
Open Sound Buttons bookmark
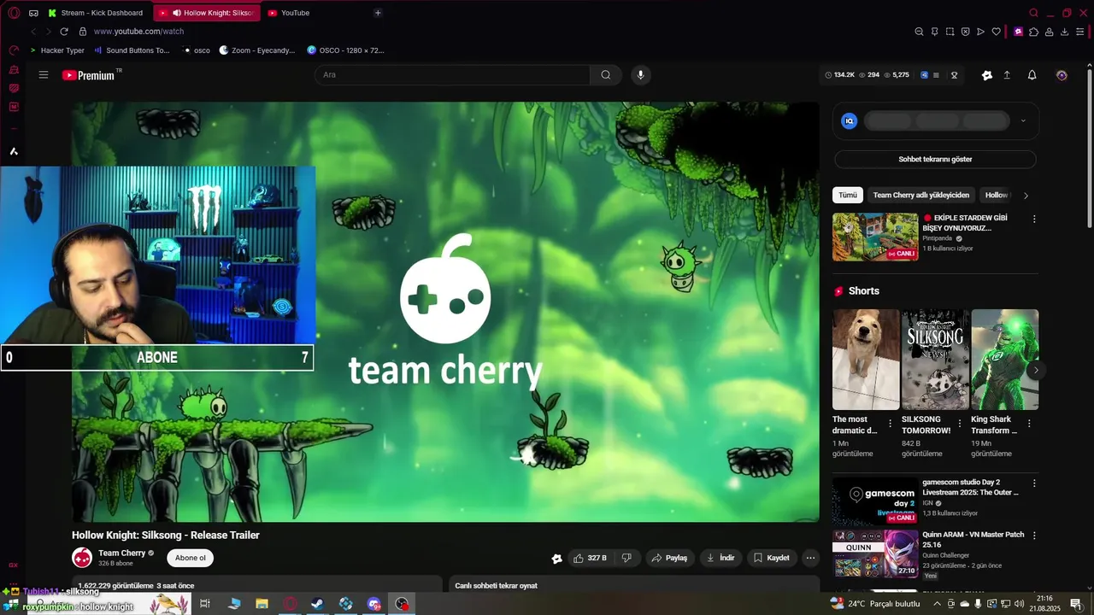click(132, 50)
